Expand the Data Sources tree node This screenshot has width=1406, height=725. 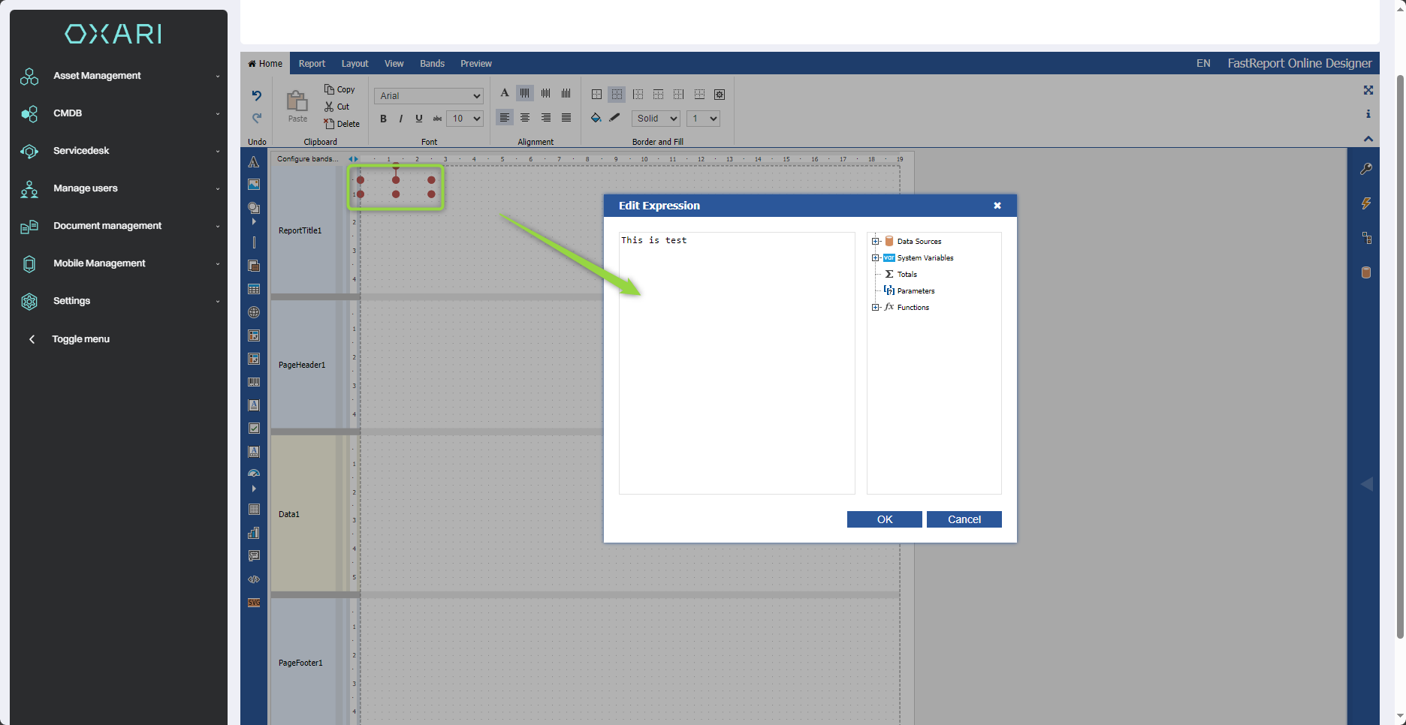[x=875, y=241]
